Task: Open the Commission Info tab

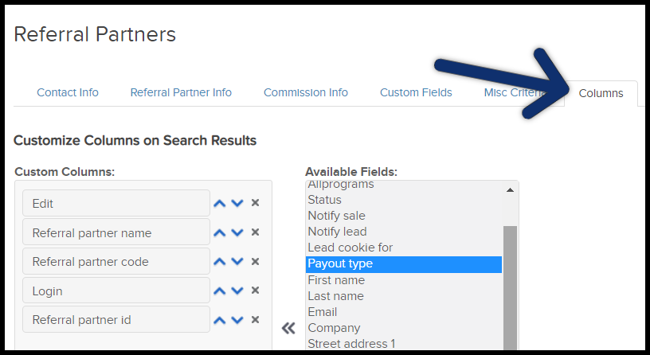Action: (x=306, y=92)
